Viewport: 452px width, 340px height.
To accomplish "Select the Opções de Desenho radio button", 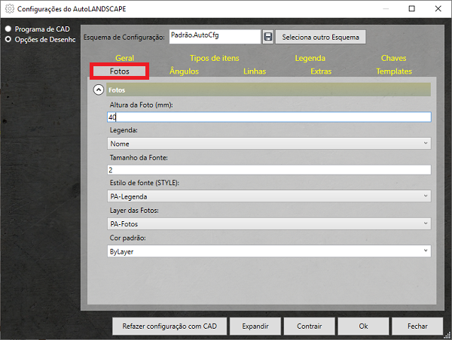I will [x=8, y=39].
